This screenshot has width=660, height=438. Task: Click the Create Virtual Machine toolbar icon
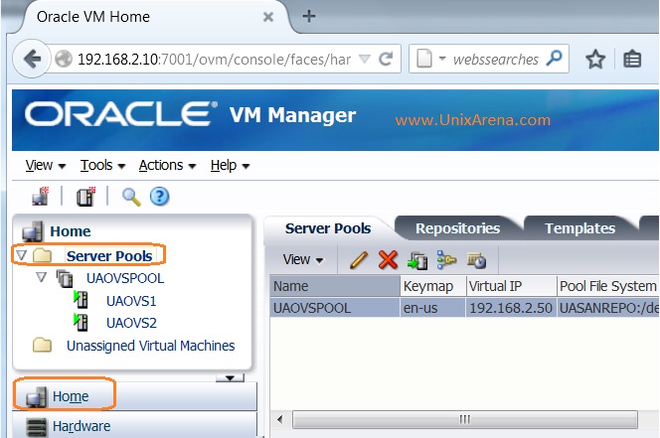coord(85,196)
